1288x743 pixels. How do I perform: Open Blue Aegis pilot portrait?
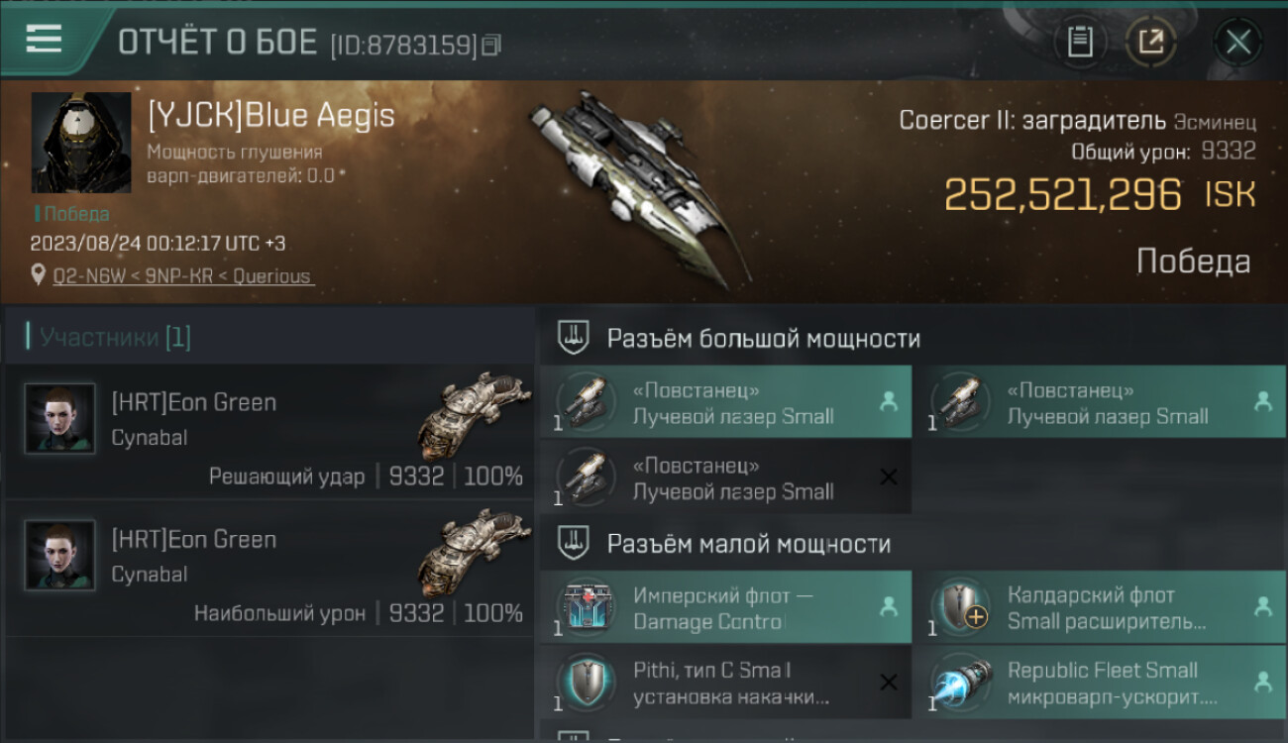tap(81, 144)
